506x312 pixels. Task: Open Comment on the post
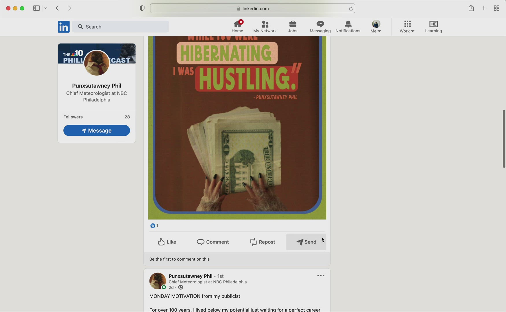pyautogui.click(x=213, y=242)
